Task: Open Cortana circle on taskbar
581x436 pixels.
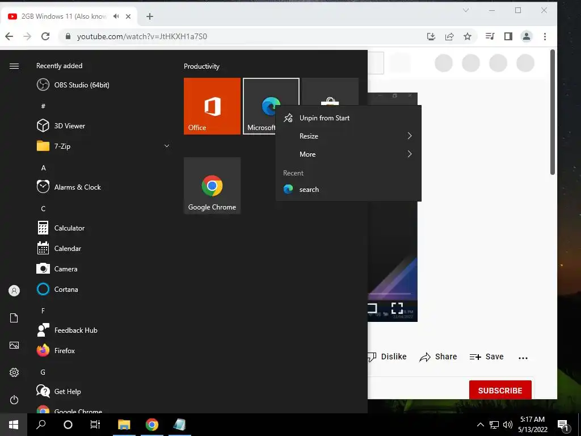Action: pyautogui.click(x=68, y=425)
